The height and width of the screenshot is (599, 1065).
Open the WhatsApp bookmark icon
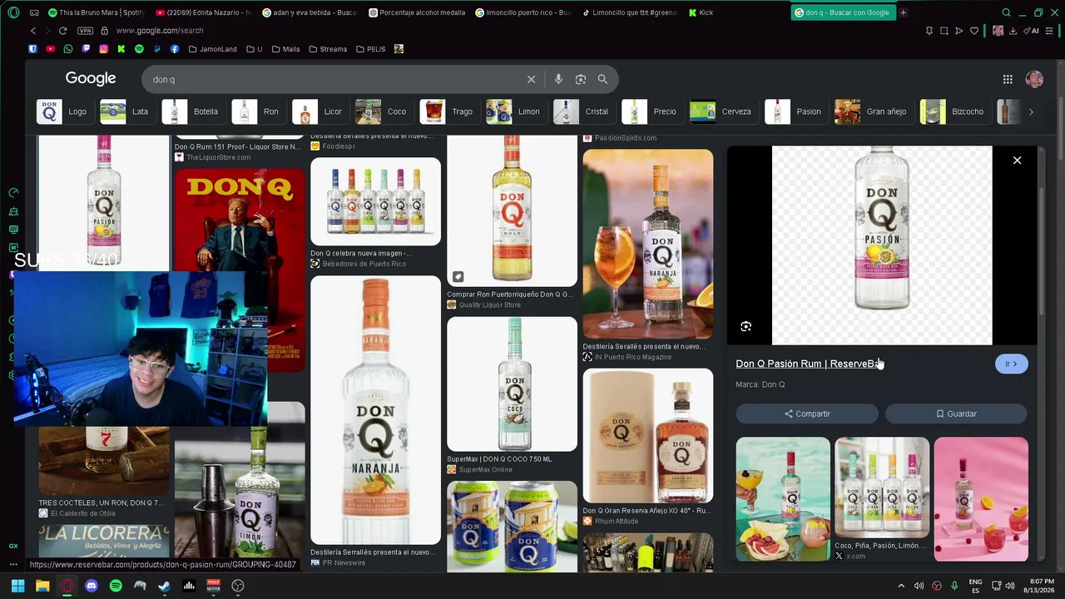point(68,49)
